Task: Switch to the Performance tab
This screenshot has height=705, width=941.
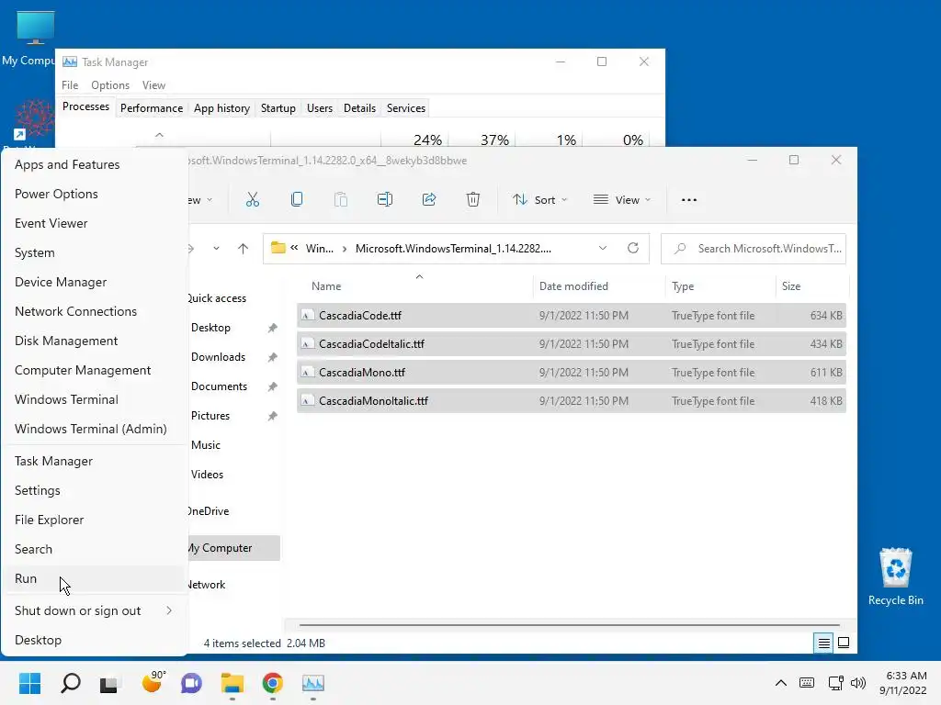Action: (152, 108)
